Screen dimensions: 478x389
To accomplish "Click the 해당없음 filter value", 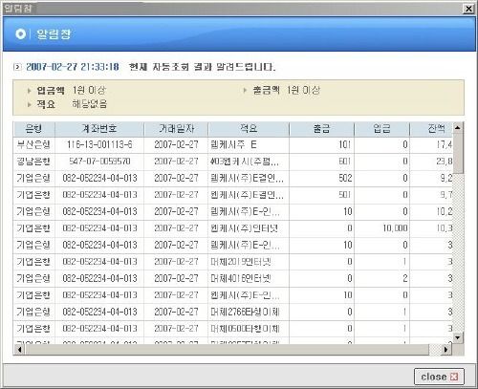I will 90,104.
